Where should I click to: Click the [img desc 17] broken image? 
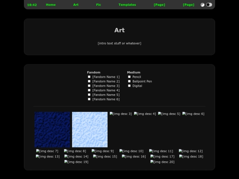162,156
